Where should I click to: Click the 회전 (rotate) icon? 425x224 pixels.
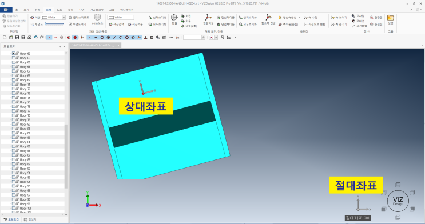click(x=182, y=16)
